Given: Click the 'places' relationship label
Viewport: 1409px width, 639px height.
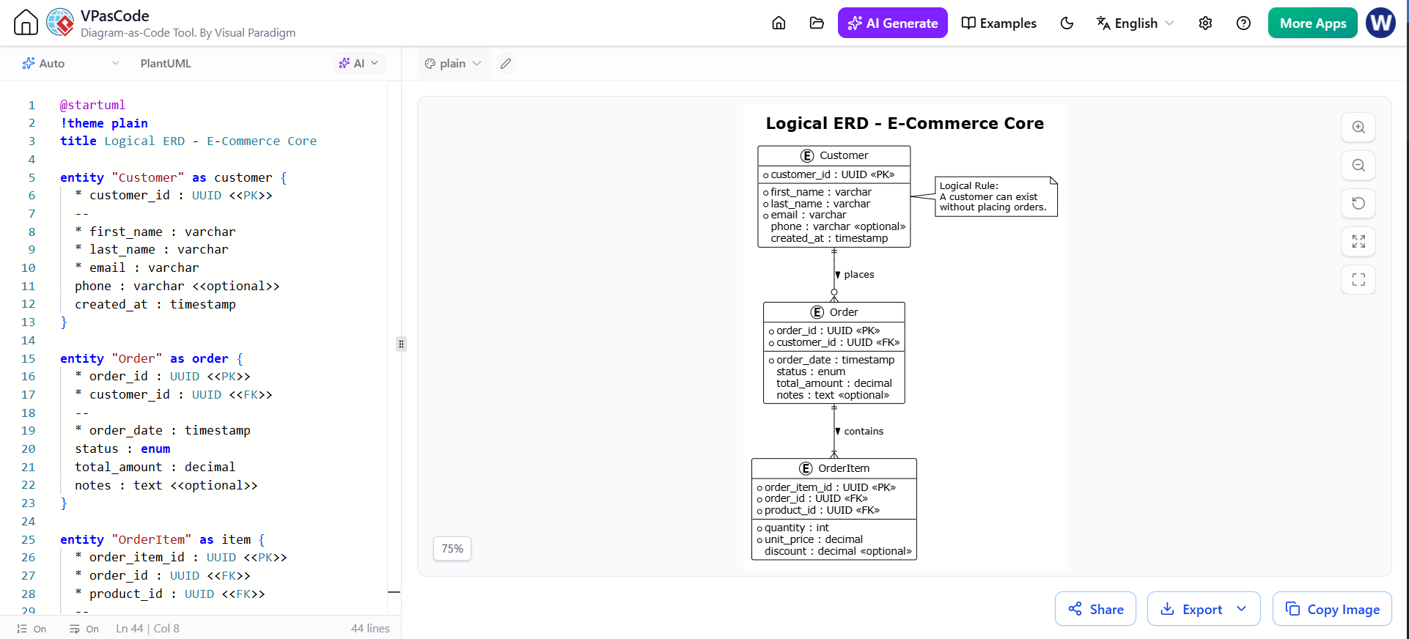Looking at the screenshot, I should click(x=858, y=275).
